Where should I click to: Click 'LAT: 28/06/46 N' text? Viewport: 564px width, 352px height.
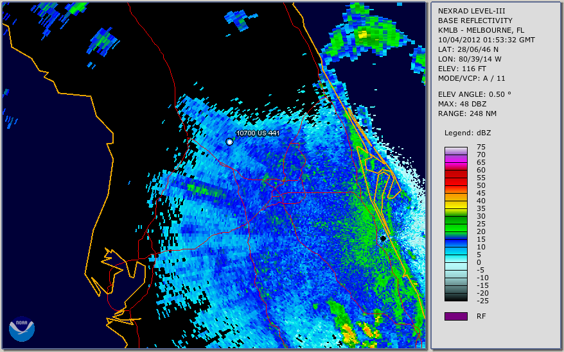click(468, 49)
